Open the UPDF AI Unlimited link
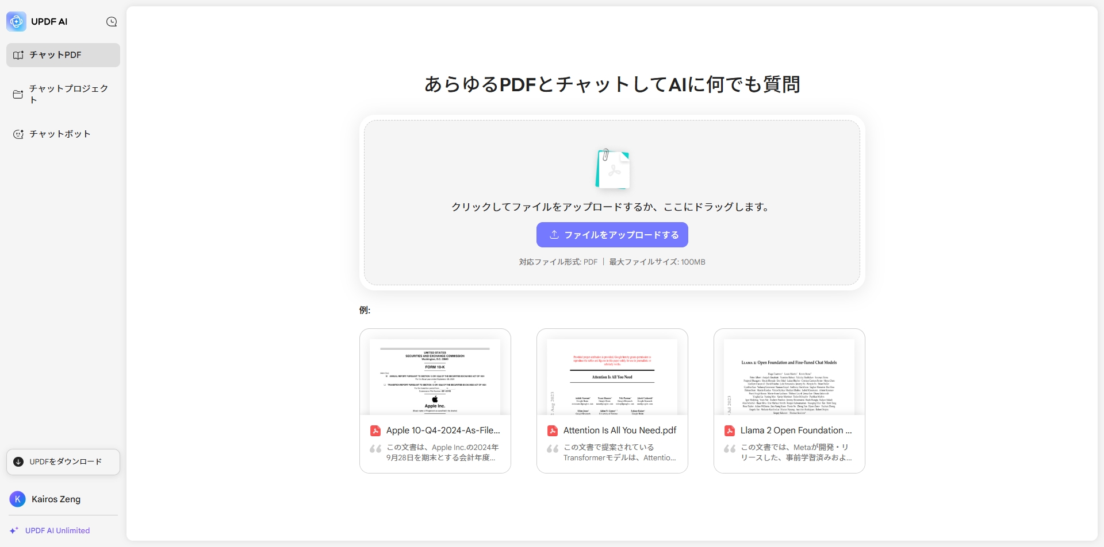 click(x=57, y=531)
